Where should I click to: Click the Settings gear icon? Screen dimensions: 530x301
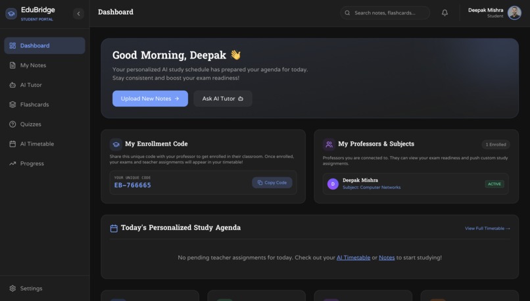tap(12, 288)
